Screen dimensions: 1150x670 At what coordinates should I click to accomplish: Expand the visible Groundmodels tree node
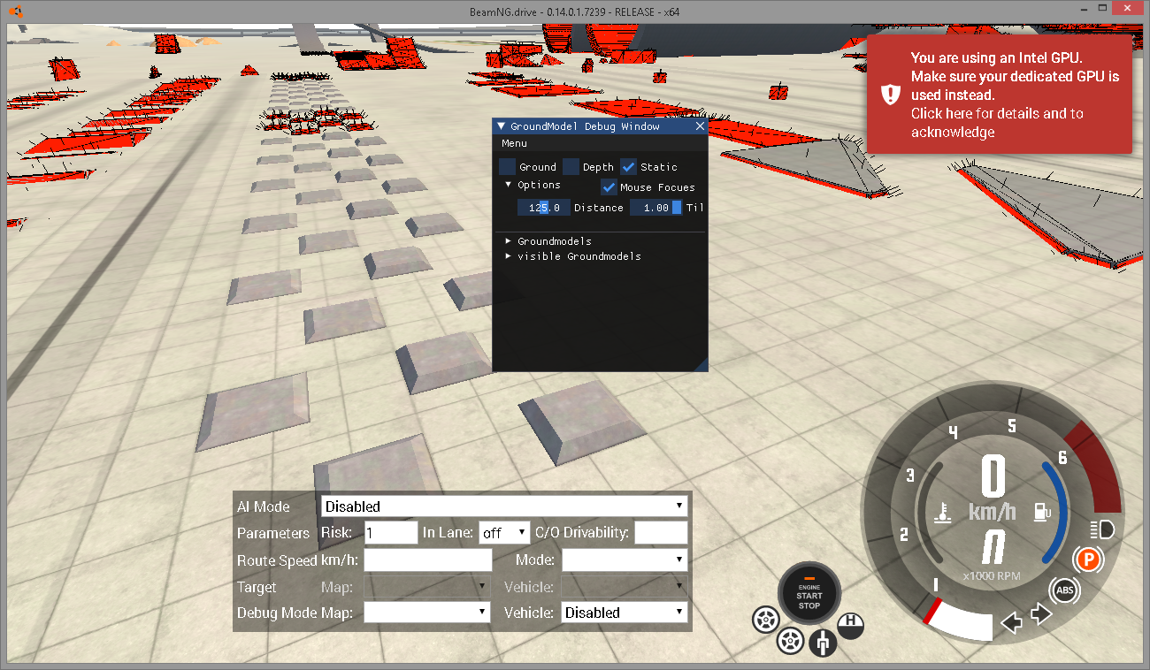509,255
